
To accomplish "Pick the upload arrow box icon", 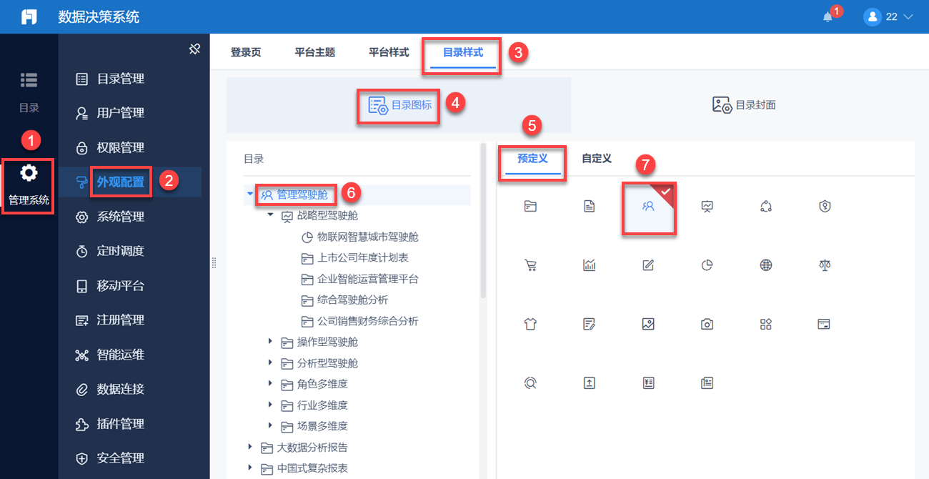I will tap(589, 382).
